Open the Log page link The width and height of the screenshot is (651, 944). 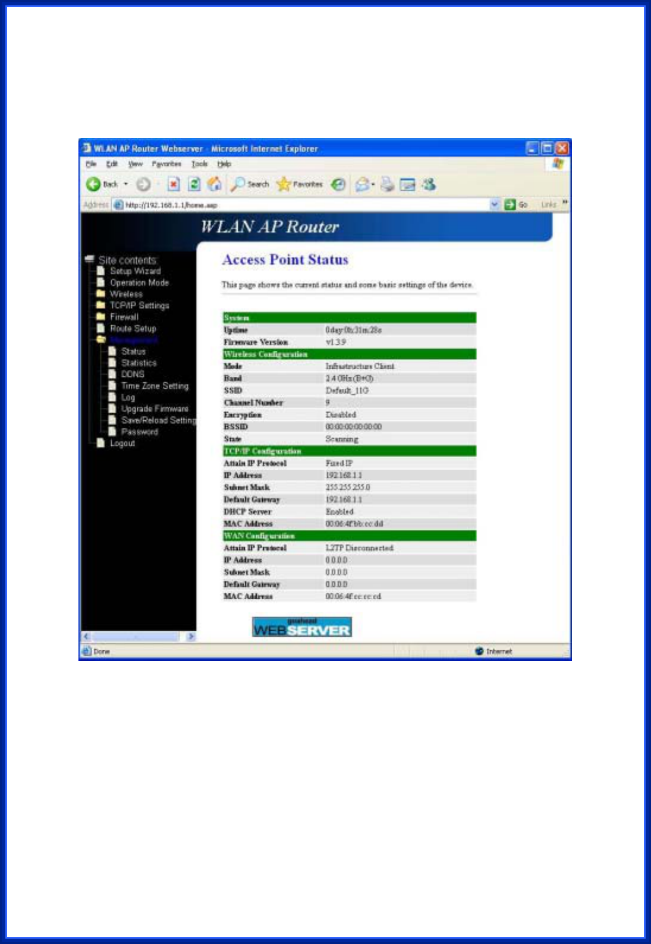(x=128, y=397)
